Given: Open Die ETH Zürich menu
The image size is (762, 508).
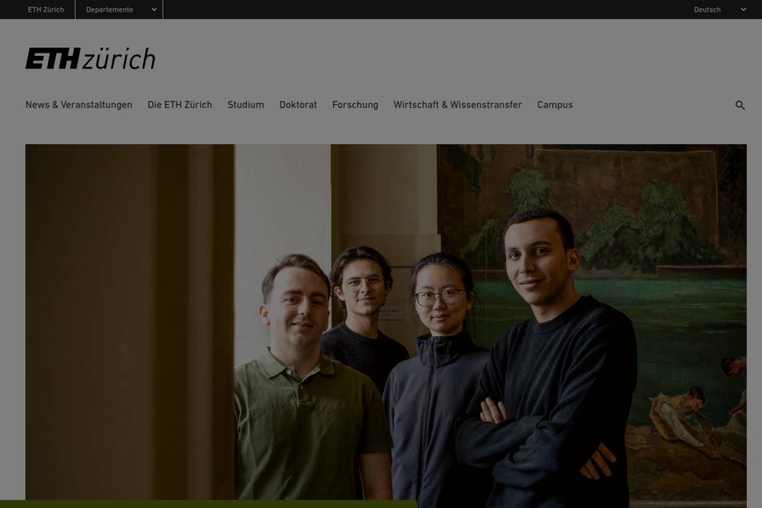Looking at the screenshot, I should 180,105.
